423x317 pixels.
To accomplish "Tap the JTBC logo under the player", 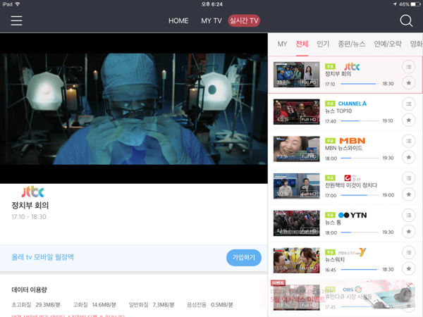I will point(33,192).
